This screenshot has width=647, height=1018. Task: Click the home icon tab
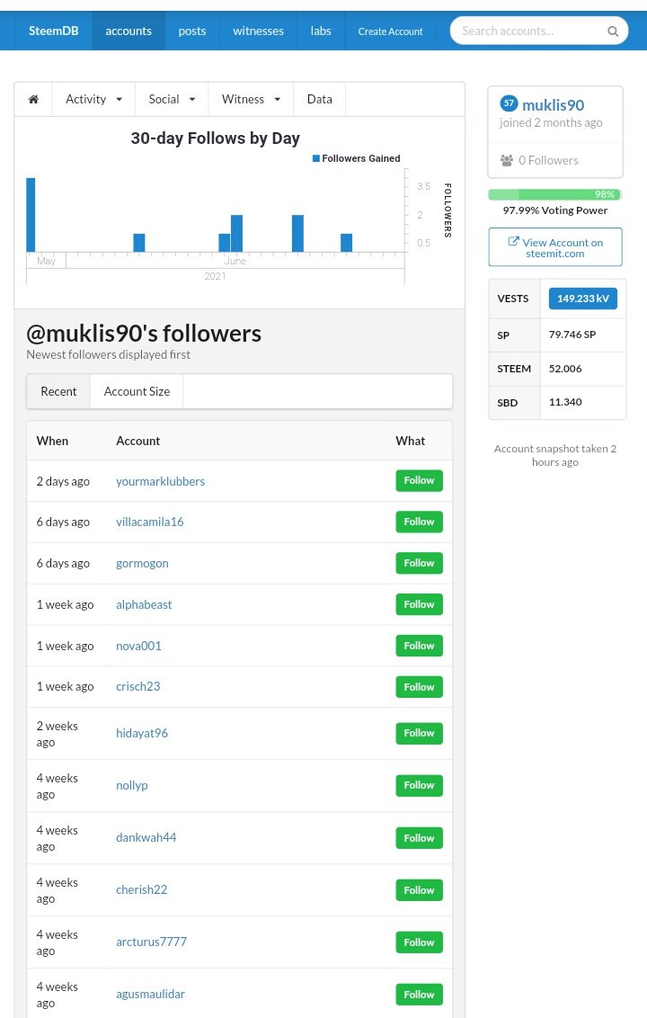(33, 99)
